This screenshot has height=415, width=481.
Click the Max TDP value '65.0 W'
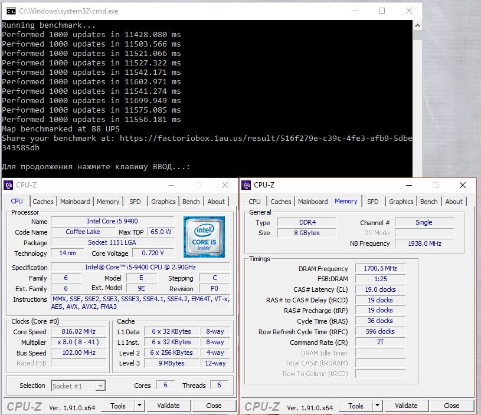[x=161, y=232]
